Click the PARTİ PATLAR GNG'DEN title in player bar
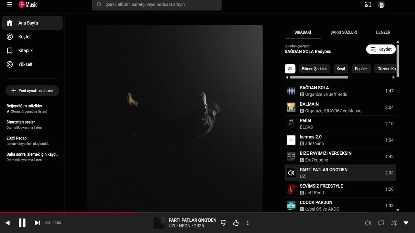415x233 pixels. [192, 220]
